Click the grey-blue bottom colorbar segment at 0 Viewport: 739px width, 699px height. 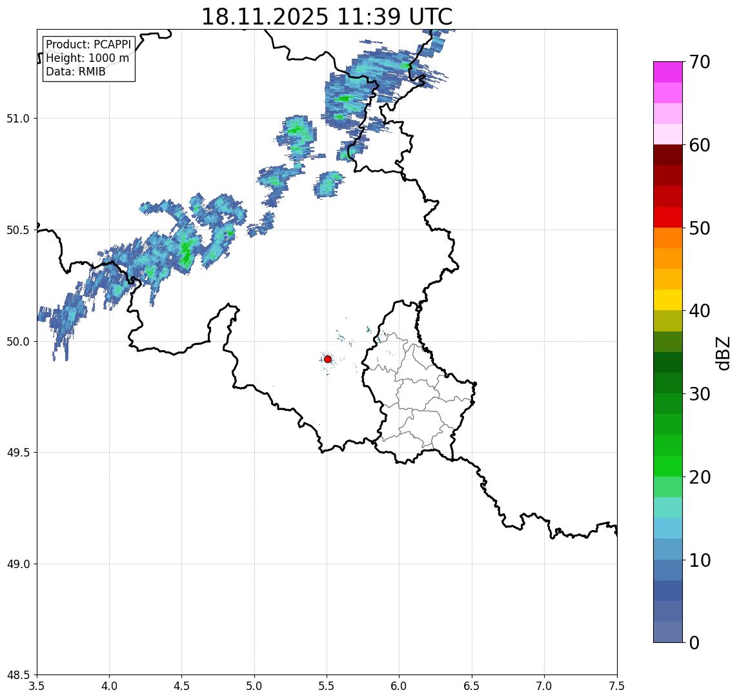point(668,632)
